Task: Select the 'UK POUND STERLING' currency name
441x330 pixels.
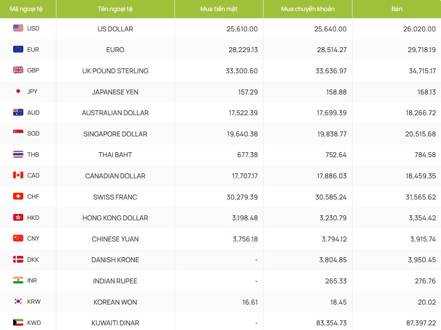Action: click(115, 71)
